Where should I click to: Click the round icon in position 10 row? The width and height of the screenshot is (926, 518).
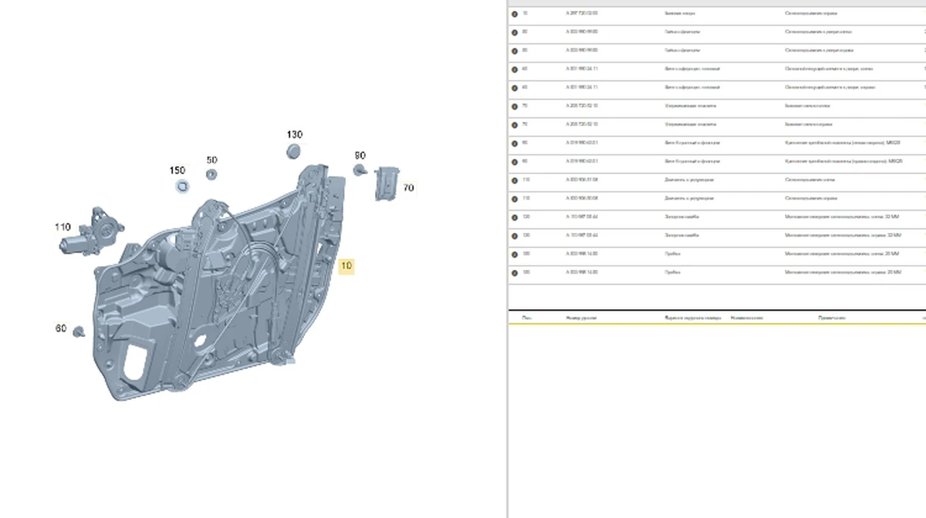click(x=515, y=14)
